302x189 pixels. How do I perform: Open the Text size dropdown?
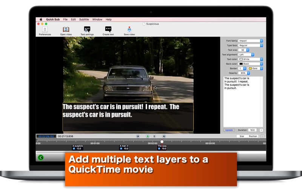click(x=243, y=50)
